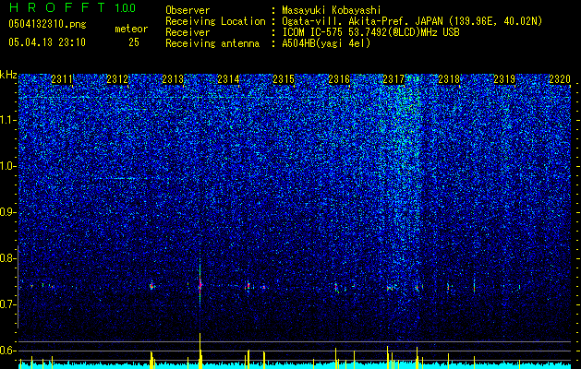Select the ICOM IC-575 receiver text
The height and width of the screenshot is (369, 581).
(370, 32)
